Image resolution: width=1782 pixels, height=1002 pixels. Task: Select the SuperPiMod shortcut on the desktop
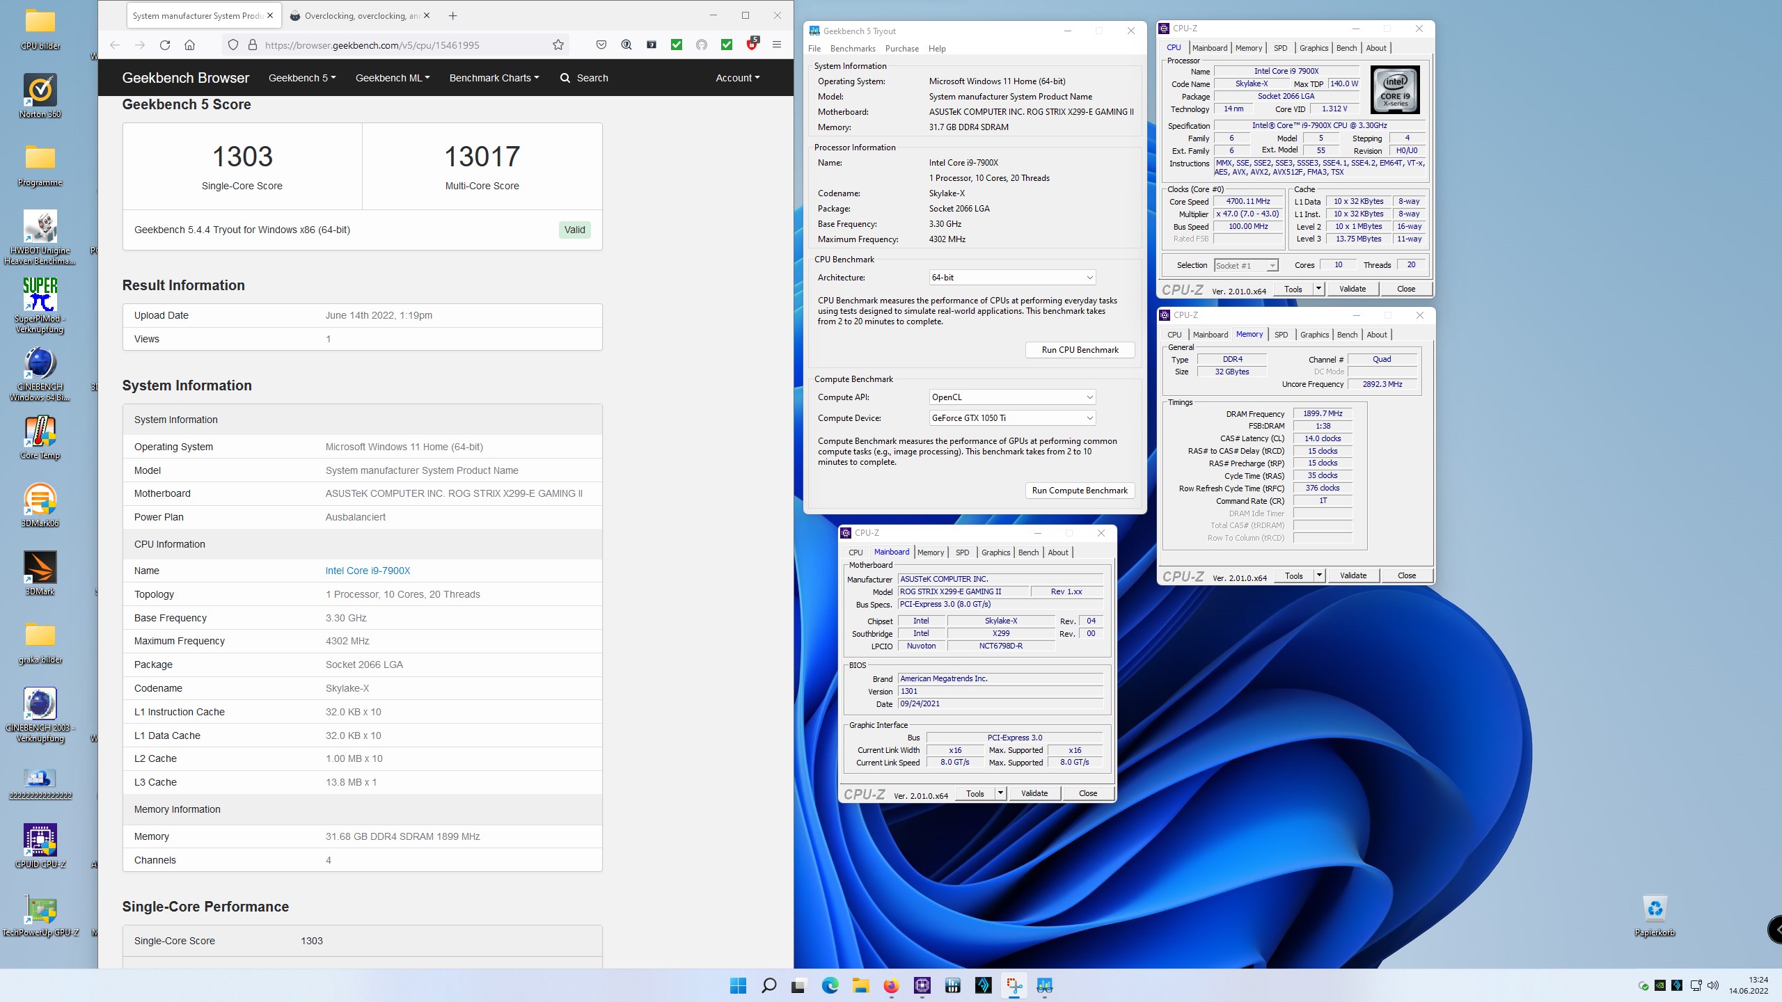(40, 305)
